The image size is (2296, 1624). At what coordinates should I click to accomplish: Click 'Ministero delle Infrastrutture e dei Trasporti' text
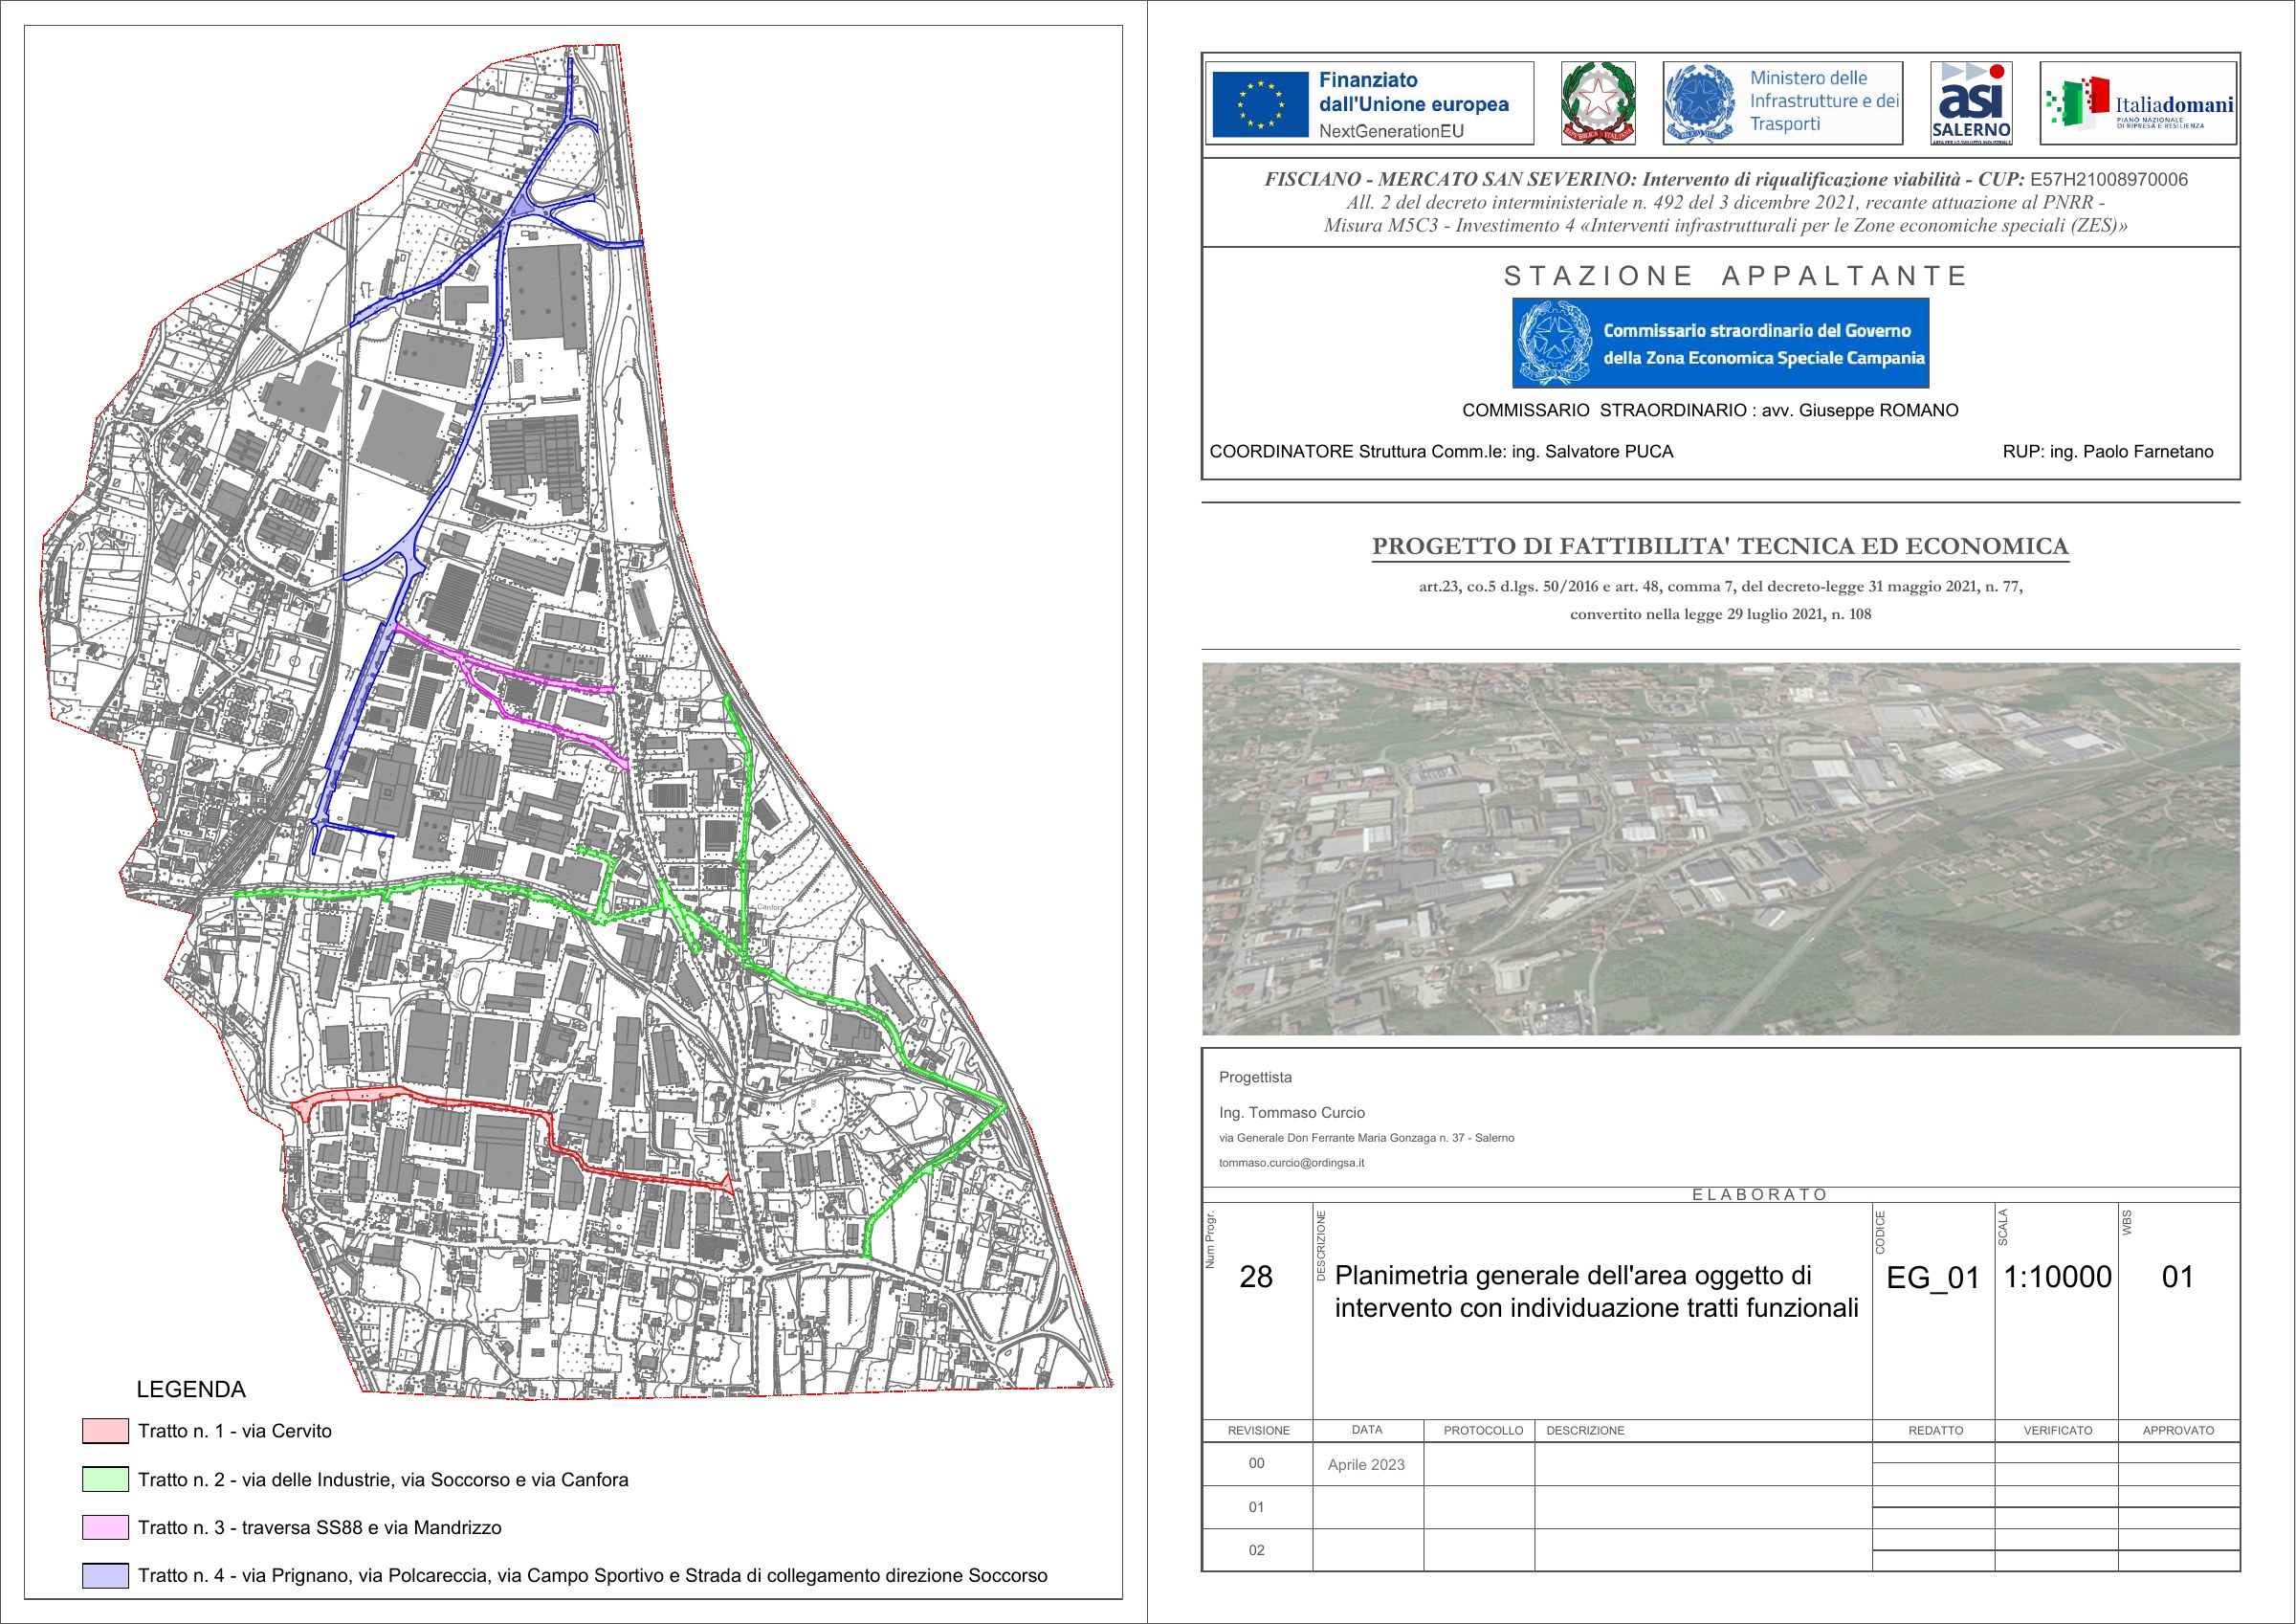[1824, 101]
